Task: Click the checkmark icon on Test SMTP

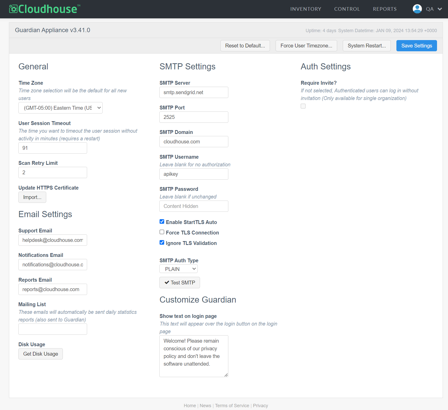Action: pos(167,282)
